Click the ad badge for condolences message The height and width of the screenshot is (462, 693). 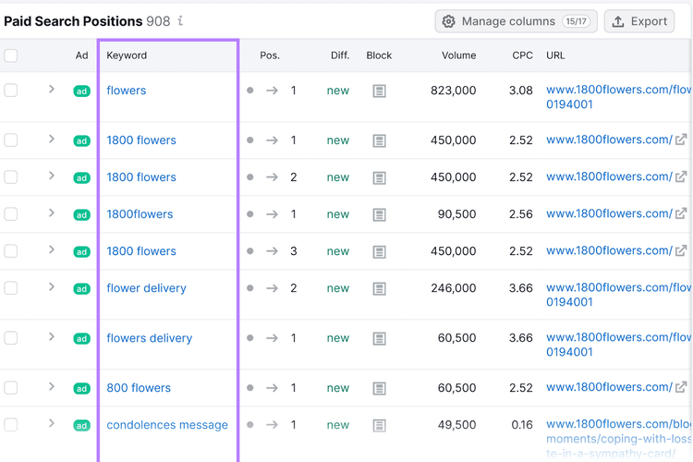[81, 425]
